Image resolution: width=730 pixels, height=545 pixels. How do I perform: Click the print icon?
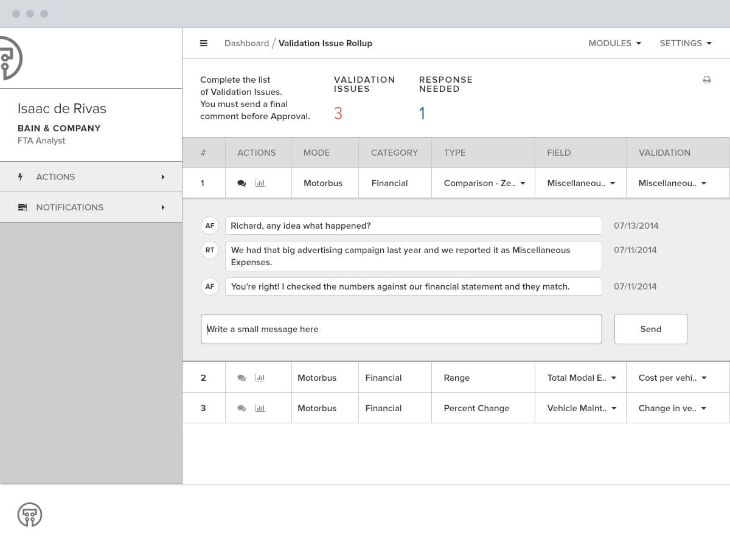pyautogui.click(x=707, y=80)
